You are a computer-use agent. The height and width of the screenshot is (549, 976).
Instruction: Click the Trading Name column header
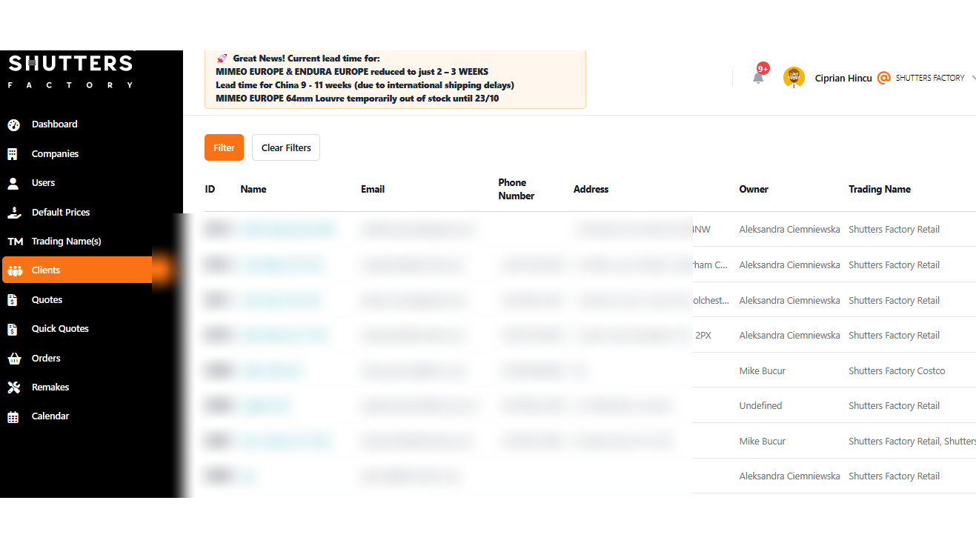pyautogui.click(x=880, y=189)
